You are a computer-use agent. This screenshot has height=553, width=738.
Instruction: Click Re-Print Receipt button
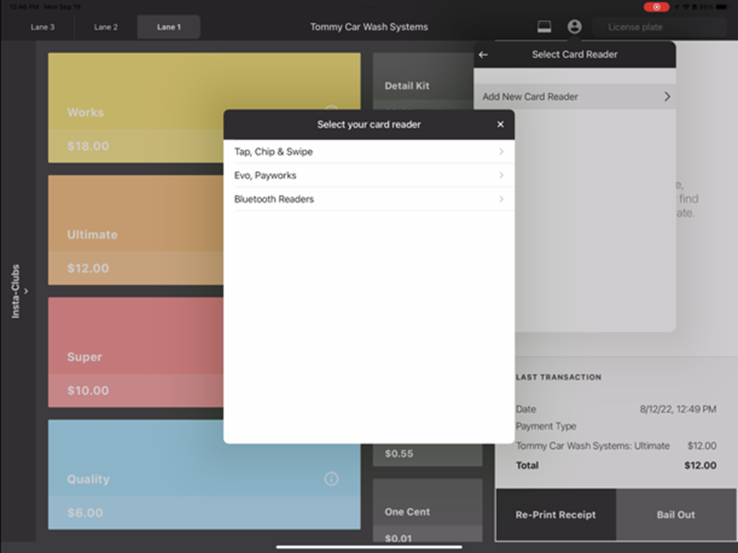coord(556,515)
